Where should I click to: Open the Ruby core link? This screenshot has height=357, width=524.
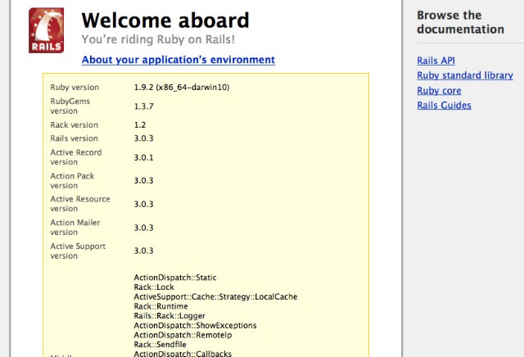click(439, 91)
